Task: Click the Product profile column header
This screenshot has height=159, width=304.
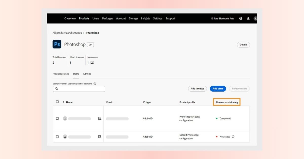Action: [x=187, y=102]
